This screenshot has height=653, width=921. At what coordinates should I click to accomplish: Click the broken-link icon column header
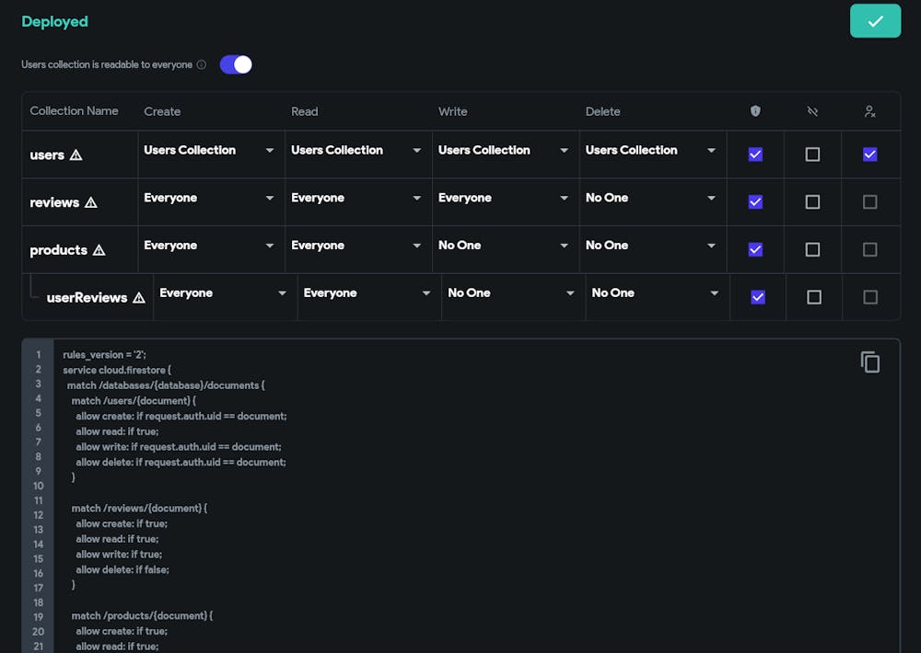(812, 111)
